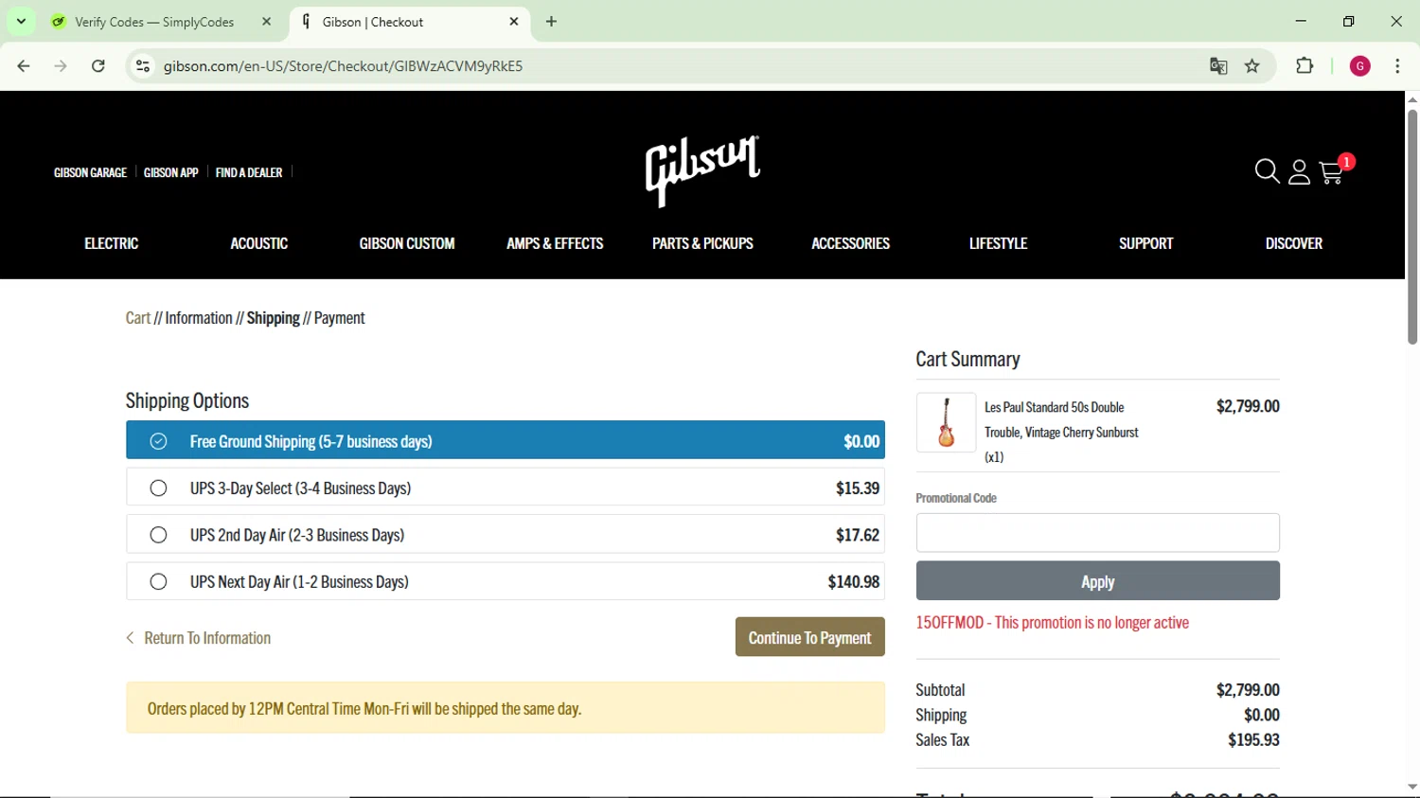
Task: Open the Lifestyle menu
Action: click(999, 243)
